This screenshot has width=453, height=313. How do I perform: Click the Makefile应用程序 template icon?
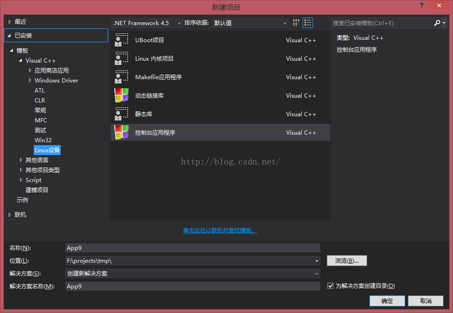(121, 77)
